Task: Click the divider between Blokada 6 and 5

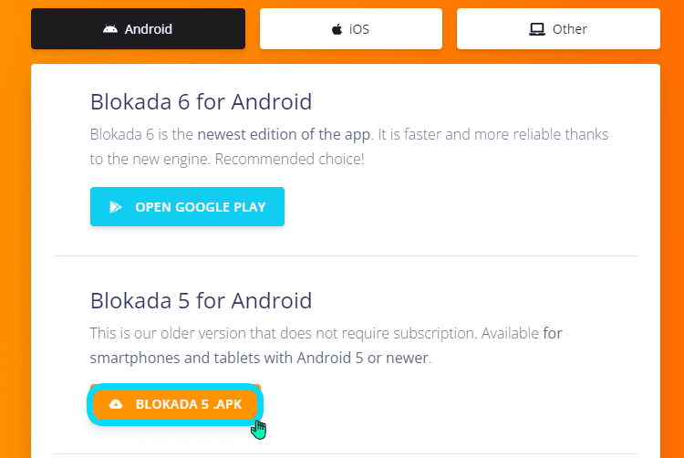Action: tap(346, 256)
